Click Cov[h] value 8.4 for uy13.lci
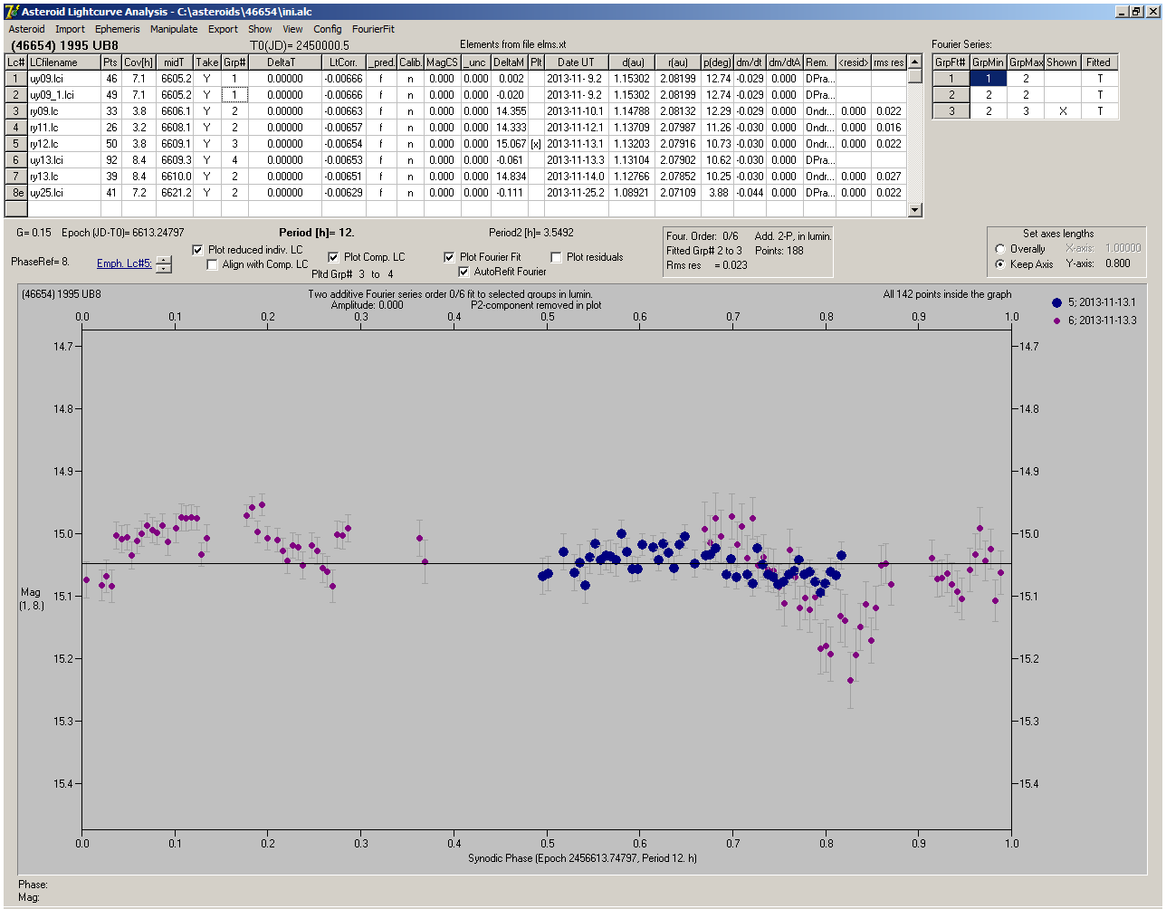The height and width of the screenshot is (909, 1166). 139,160
